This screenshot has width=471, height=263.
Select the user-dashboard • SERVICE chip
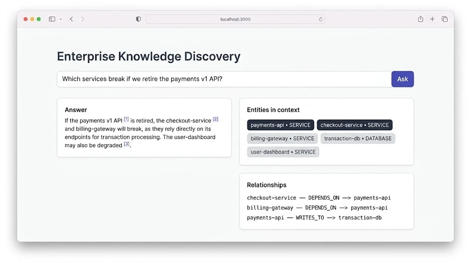[283, 152]
